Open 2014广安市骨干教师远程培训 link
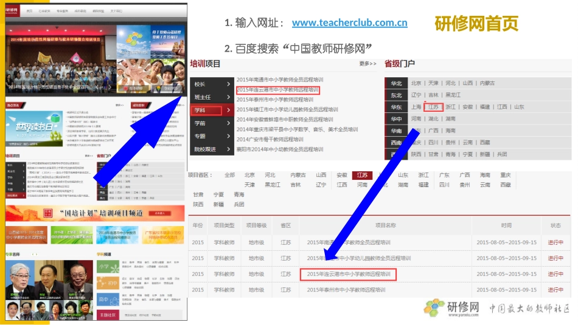 click(x=270, y=140)
